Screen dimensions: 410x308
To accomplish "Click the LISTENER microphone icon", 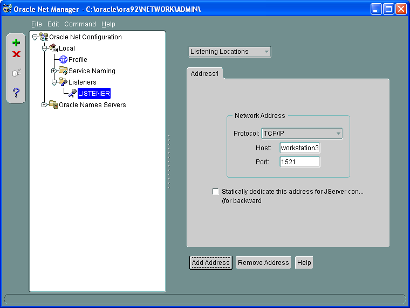I will click(x=72, y=93).
